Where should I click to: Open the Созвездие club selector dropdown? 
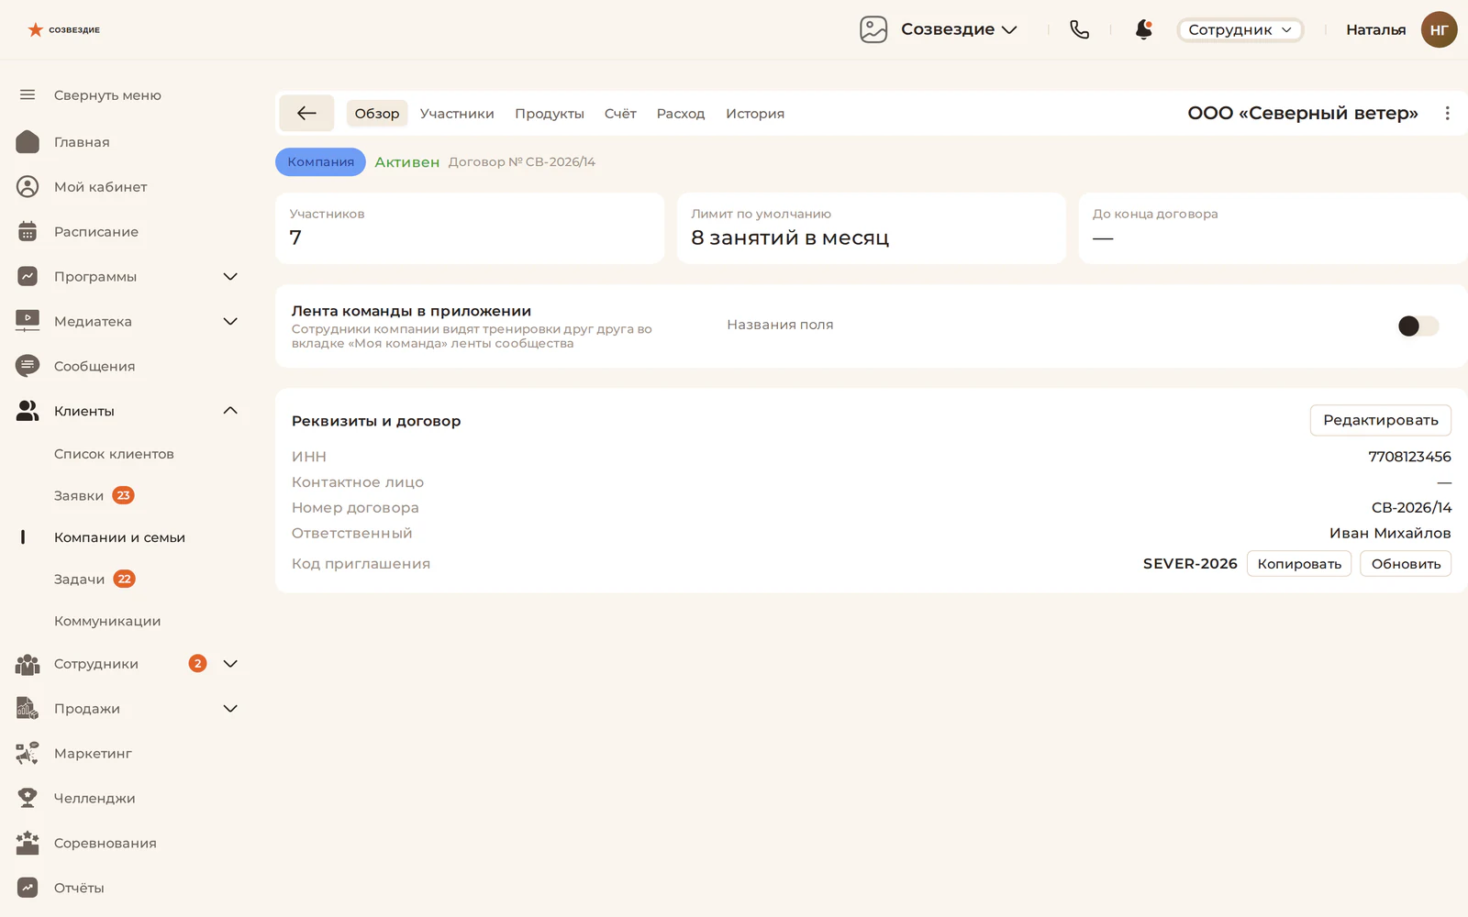[x=959, y=29]
